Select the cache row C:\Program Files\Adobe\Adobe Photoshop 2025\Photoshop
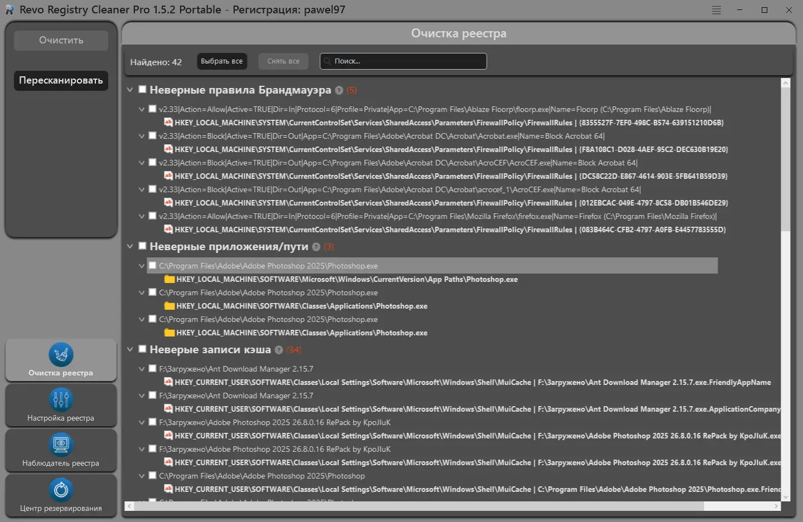The width and height of the screenshot is (803, 522). (x=262, y=476)
